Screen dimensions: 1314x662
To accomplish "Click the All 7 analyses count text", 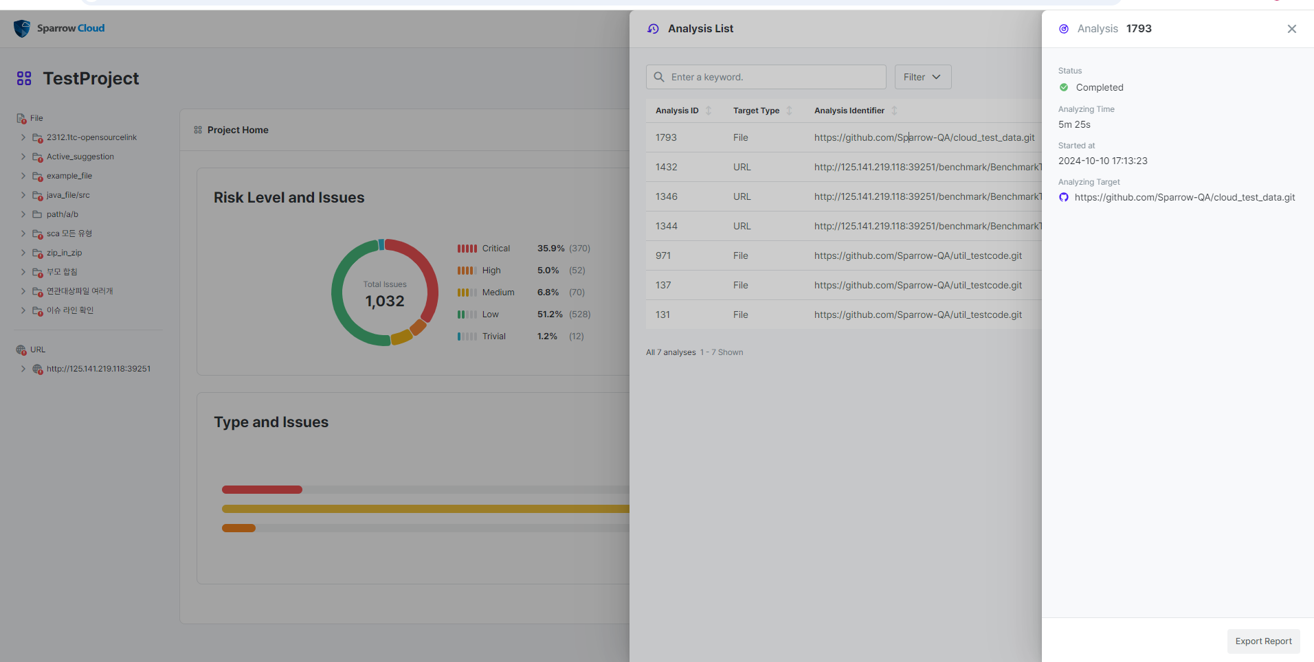I will pyautogui.click(x=671, y=352).
